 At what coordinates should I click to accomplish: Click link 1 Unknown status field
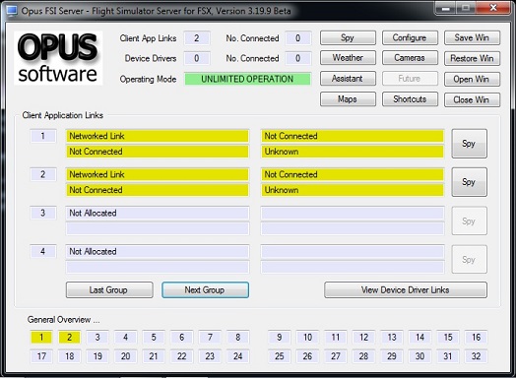pos(353,152)
